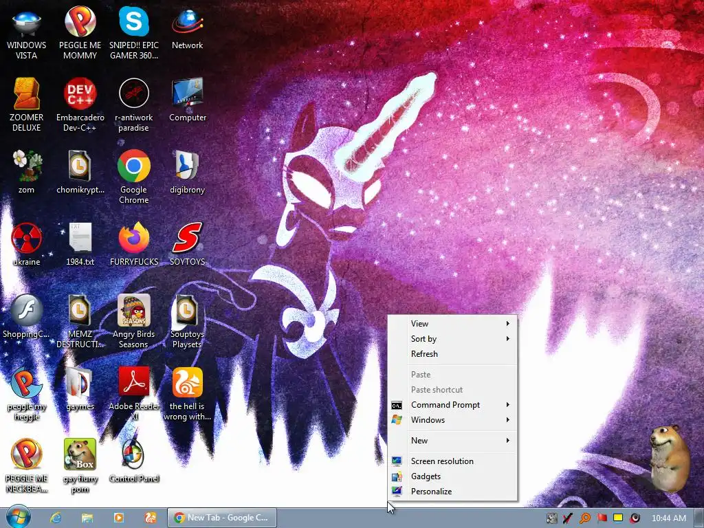Open Action Center red flag icon
Screen dimensions: 704x528
click(602, 518)
